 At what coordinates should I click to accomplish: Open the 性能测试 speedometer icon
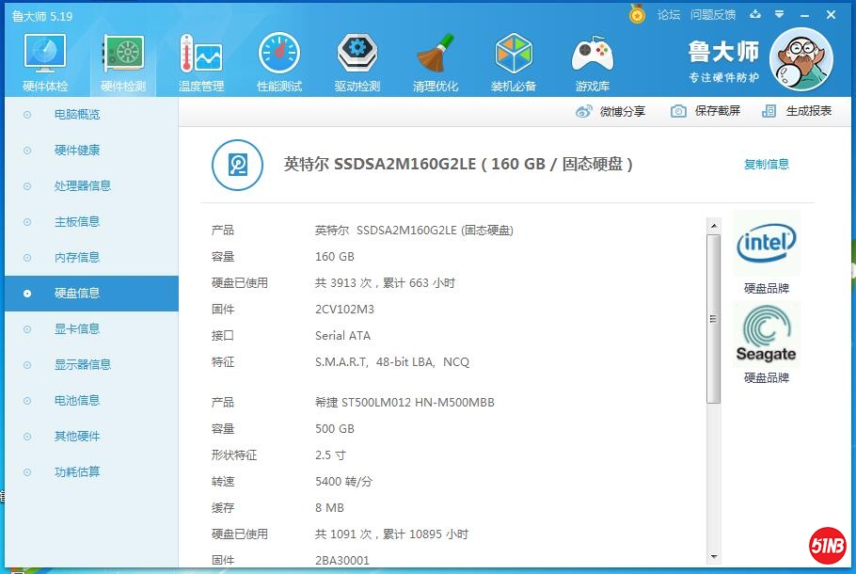click(x=279, y=56)
